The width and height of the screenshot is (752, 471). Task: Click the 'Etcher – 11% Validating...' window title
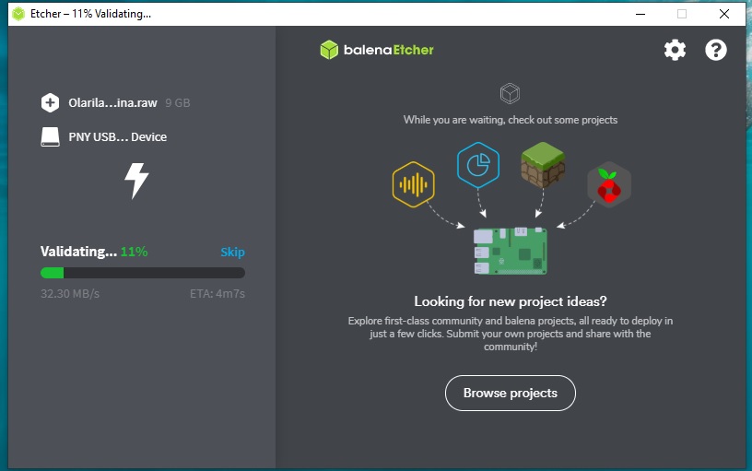click(x=90, y=14)
